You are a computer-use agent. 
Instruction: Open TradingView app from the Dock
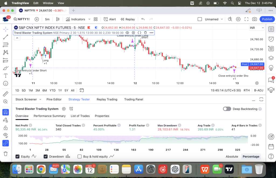click(229, 169)
